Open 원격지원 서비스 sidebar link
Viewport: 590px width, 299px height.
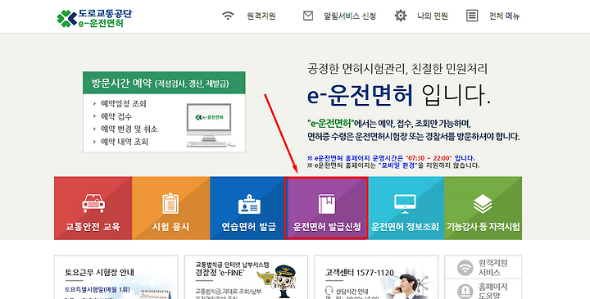click(493, 267)
